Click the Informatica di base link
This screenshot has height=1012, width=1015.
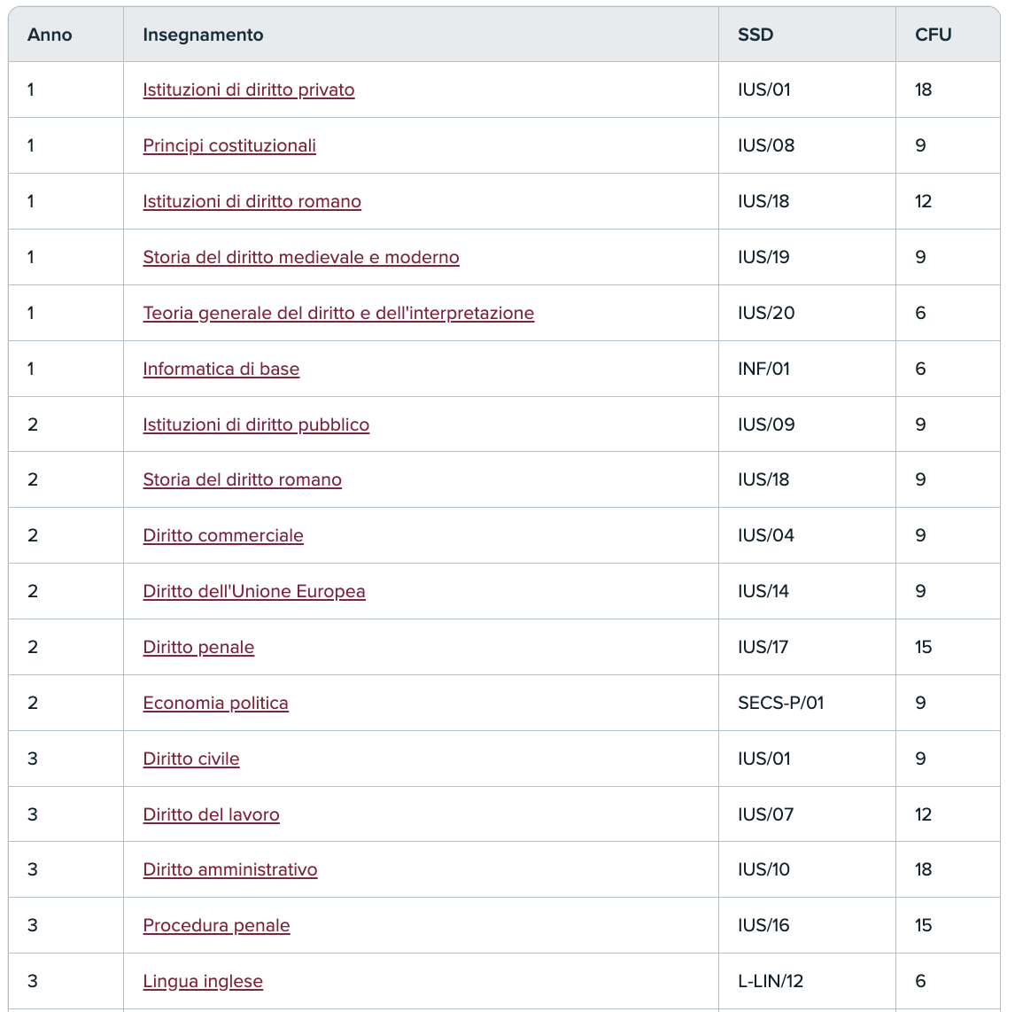click(221, 369)
